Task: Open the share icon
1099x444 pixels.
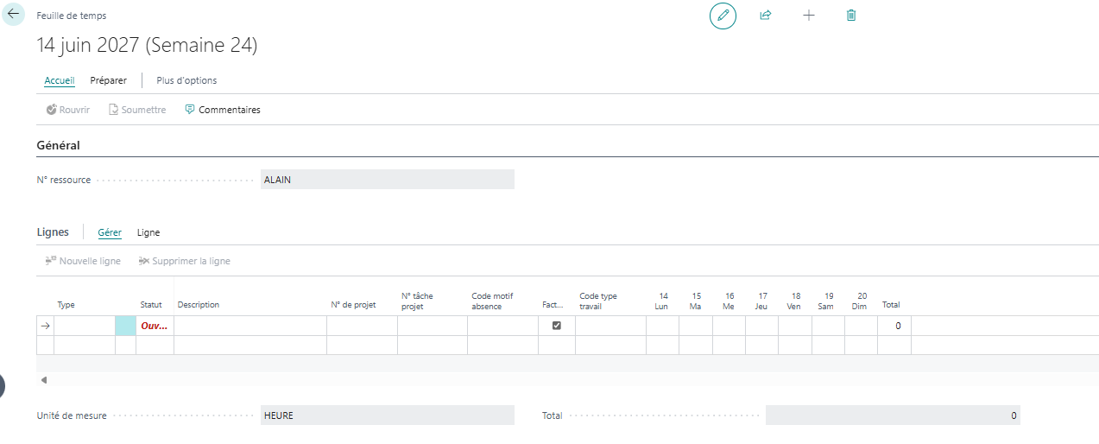Action: (x=765, y=16)
